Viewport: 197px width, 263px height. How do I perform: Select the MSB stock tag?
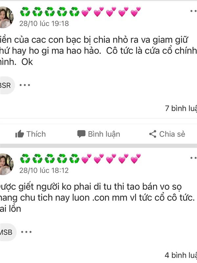tap(7, 232)
